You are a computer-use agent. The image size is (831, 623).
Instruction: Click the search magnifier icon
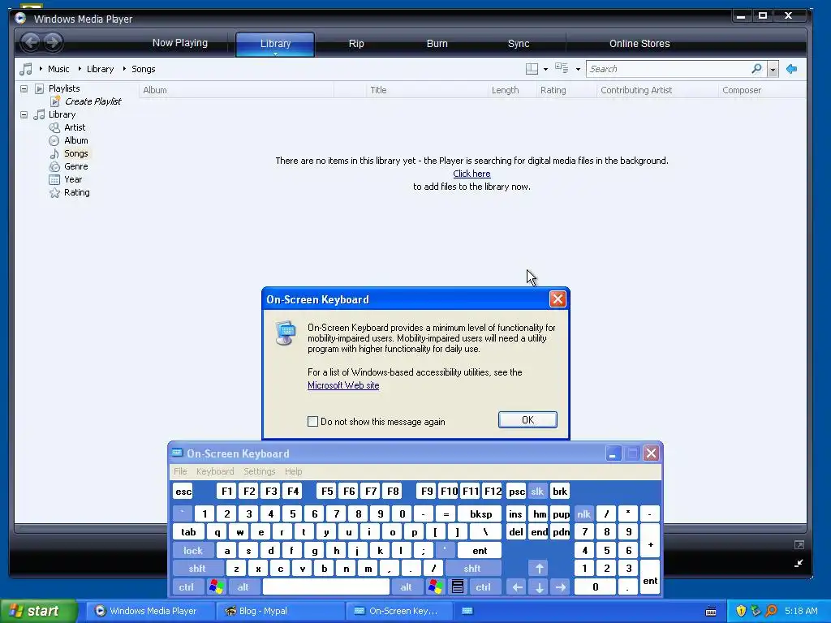pos(756,69)
